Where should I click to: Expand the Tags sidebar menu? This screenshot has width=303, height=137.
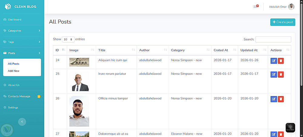pyautogui.click(x=22, y=42)
